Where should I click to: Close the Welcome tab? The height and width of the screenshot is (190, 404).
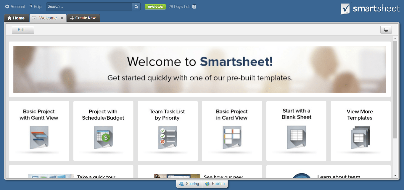[62, 18]
